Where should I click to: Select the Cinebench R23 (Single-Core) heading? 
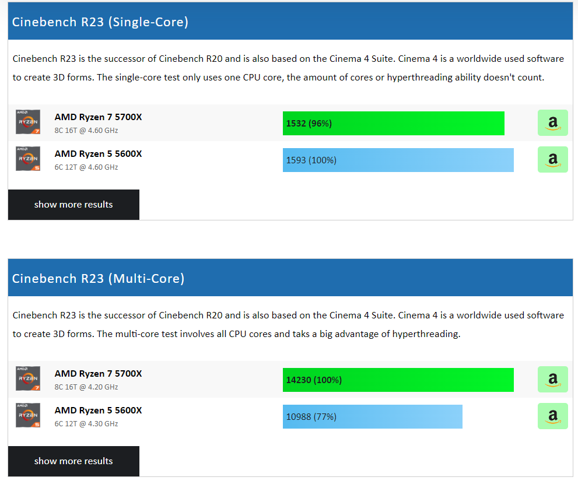(x=100, y=22)
